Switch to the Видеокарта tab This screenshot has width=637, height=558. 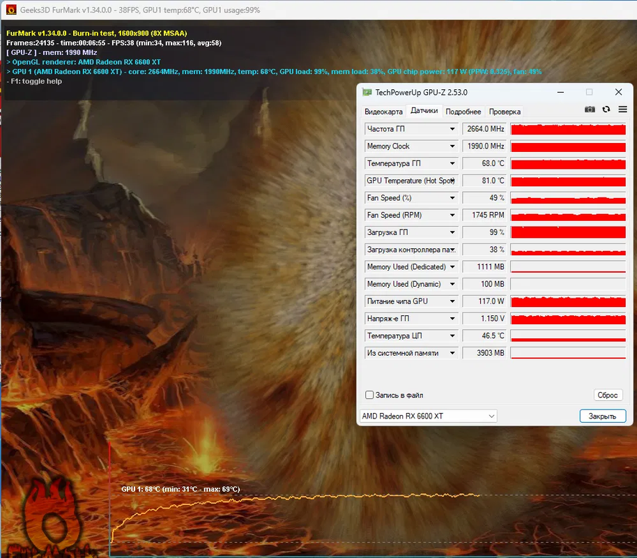click(383, 112)
